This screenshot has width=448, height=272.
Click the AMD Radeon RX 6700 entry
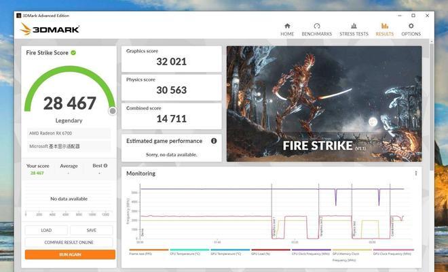point(69,133)
